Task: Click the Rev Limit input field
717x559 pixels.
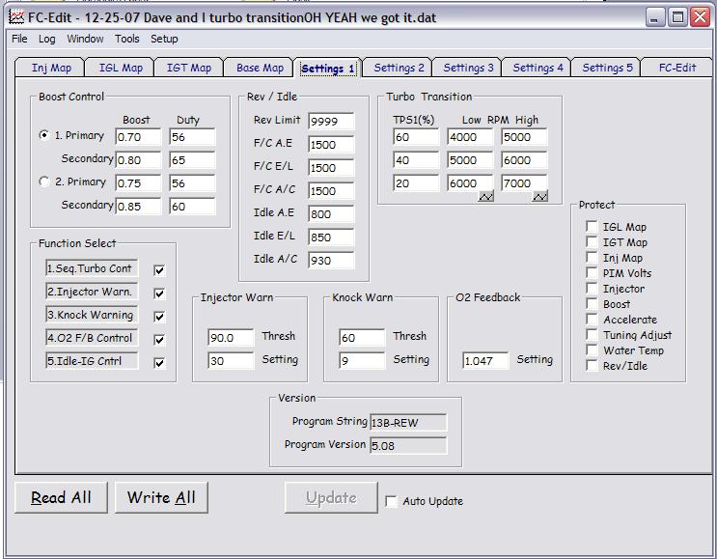Action: pyautogui.click(x=331, y=122)
